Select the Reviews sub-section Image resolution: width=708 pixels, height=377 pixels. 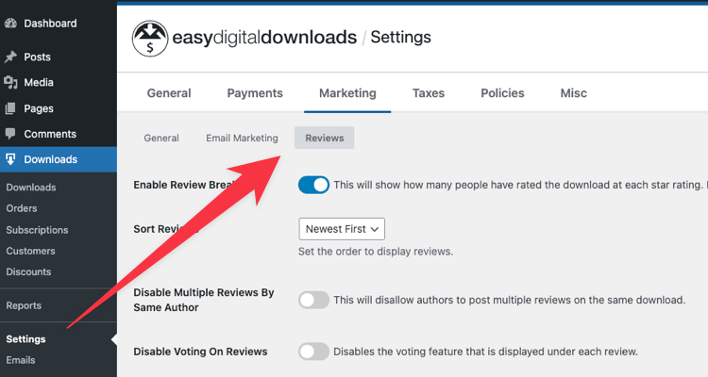[324, 138]
